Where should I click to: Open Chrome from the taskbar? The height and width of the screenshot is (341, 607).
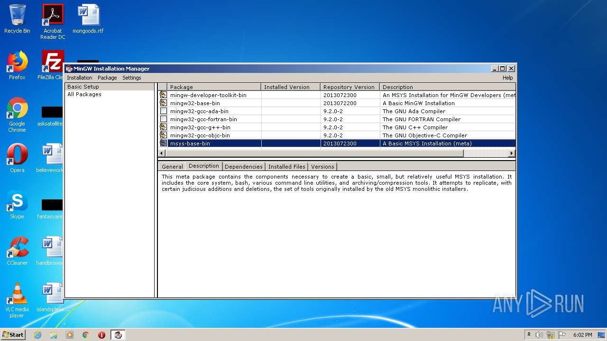(86, 335)
